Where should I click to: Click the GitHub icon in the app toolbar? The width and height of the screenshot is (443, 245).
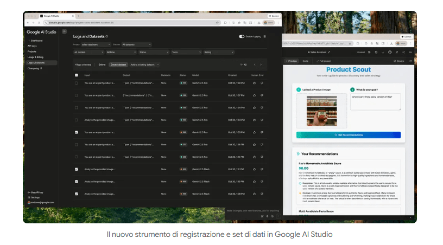point(390,52)
